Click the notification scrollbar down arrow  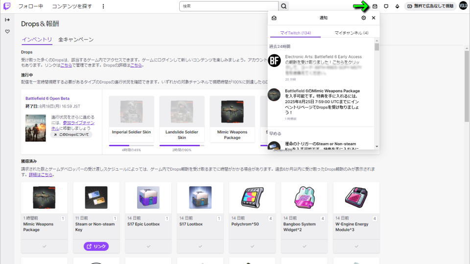pyautogui.click(x=377, y=147)
